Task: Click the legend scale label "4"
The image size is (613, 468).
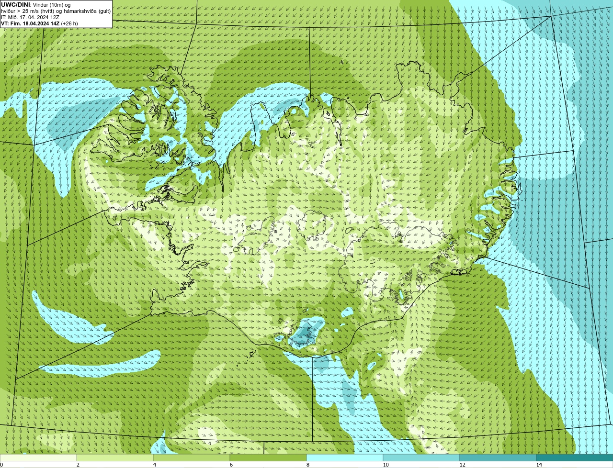Action: [154, 465]
